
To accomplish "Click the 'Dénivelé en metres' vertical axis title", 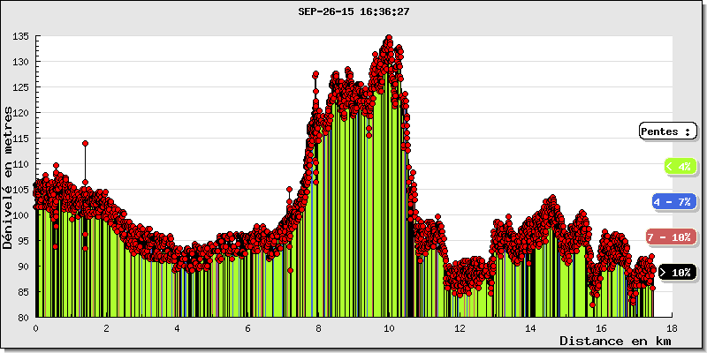I will point(9,176).
